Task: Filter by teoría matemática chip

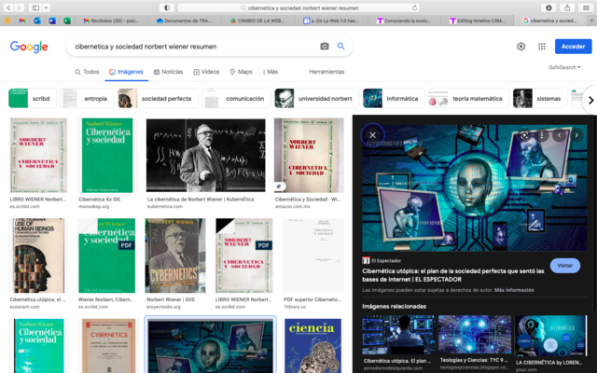Action: point(468,99)
